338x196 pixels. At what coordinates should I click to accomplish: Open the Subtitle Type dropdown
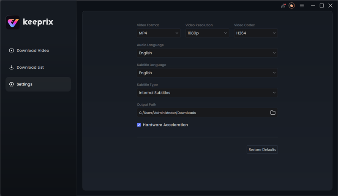coord(207,93)
